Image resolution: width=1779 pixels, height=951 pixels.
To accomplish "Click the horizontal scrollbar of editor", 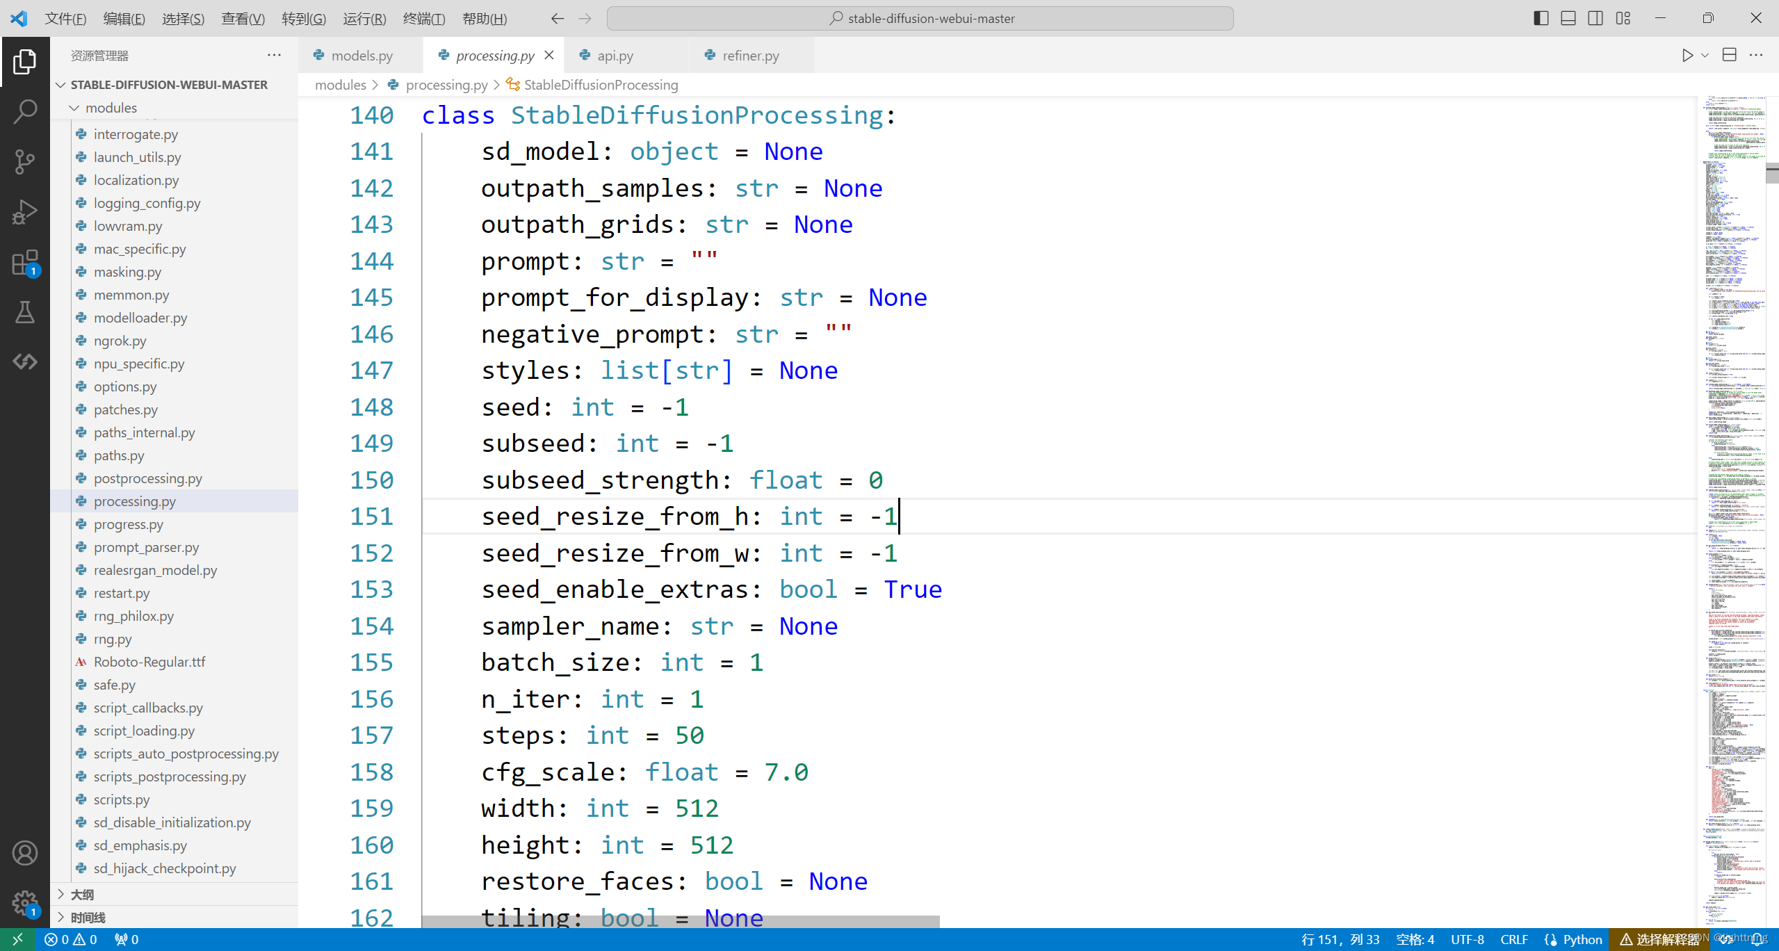I will [680, 921].
